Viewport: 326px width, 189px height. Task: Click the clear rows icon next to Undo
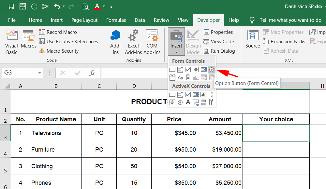pos(45,7)
